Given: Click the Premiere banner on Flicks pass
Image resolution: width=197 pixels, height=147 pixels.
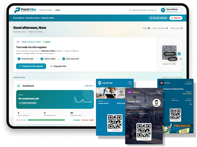Looking at the screenshot, I should click(x=178, y=128).
